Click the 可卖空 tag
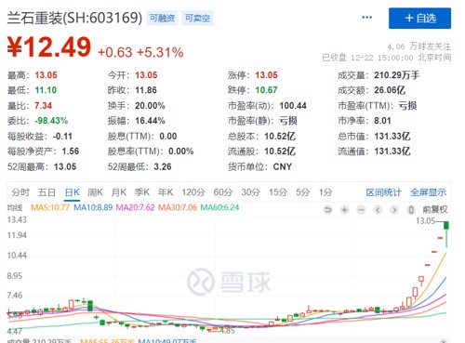 [x=197, y=19]
